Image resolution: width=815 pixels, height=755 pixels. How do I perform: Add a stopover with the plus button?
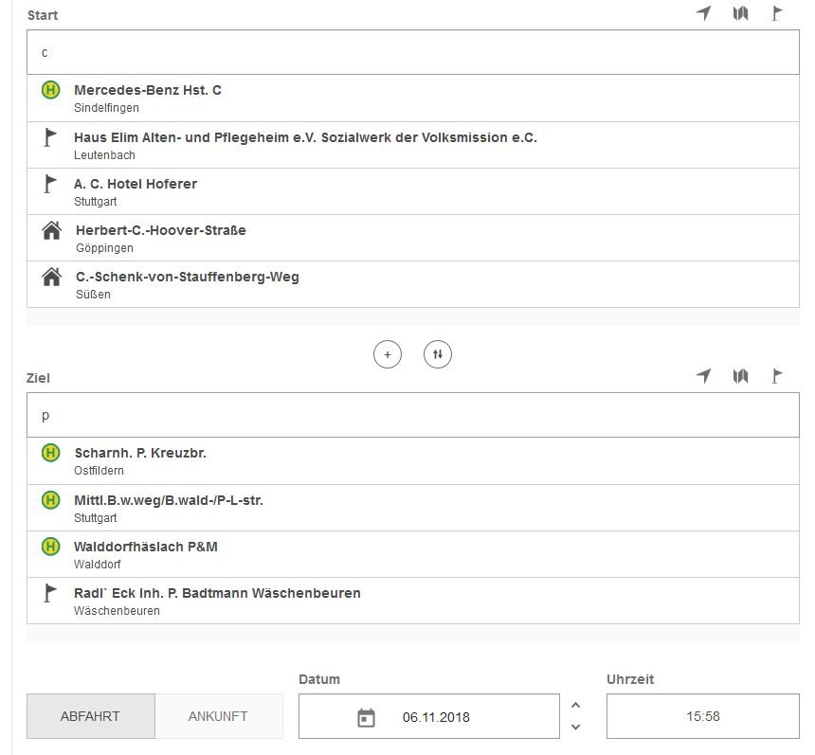387,354
